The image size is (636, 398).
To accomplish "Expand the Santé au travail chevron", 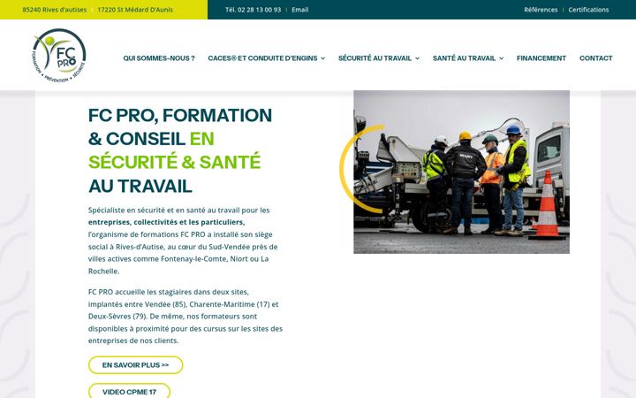I will coord(502,58).
